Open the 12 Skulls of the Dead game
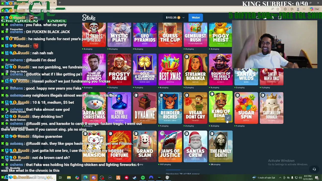This screenshot has width=322, height=181. click(x=94, y=35)
